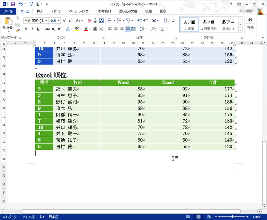
Task: Apply subscript formatting
Action: pos(53,29)
